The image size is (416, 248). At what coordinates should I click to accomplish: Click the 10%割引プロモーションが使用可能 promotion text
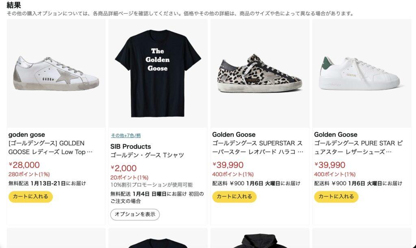152,185
